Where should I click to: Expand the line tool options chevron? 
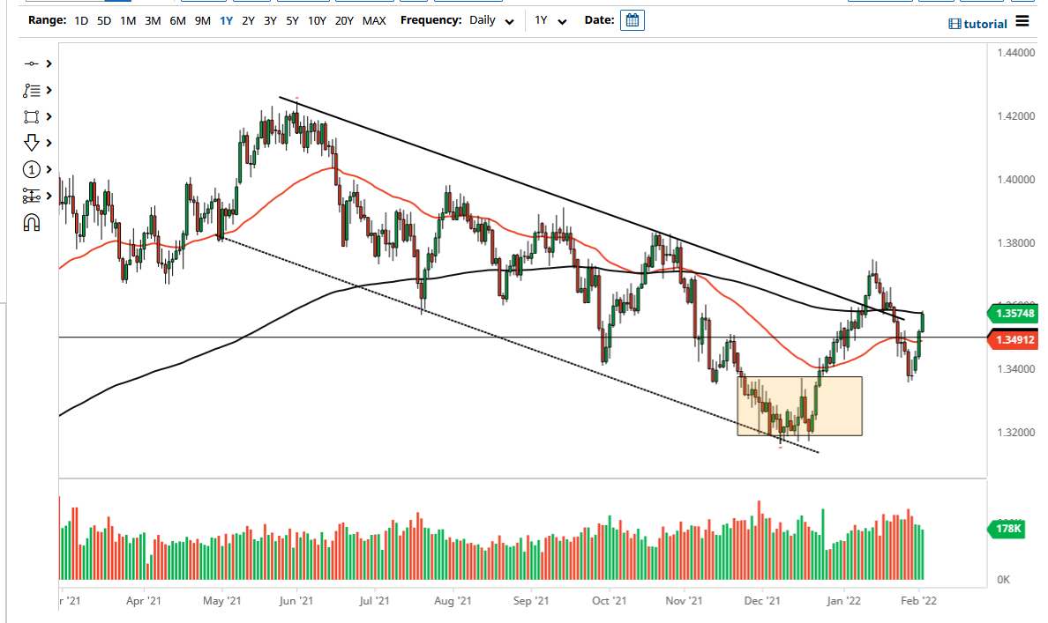48,63
